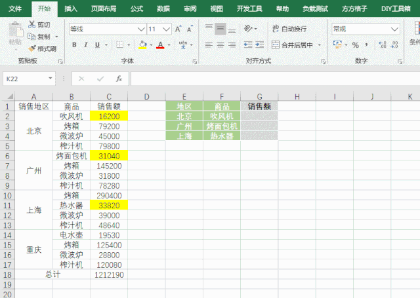
Task: Open the font color dropdown arrow
Action: click(x=169, y=45)
